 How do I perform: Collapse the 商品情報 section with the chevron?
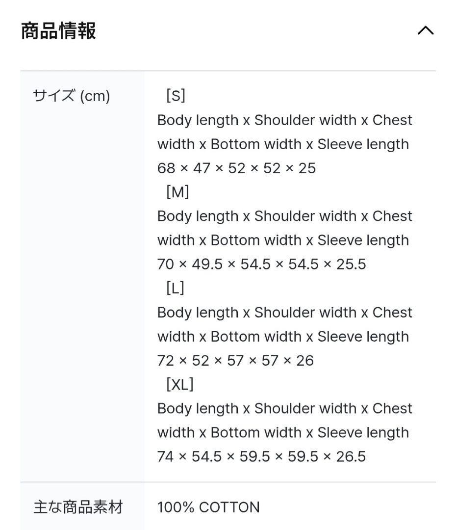[425, 31]
